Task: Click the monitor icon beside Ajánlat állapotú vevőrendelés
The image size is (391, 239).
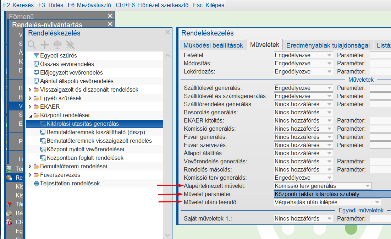Action: pos(37,81)
